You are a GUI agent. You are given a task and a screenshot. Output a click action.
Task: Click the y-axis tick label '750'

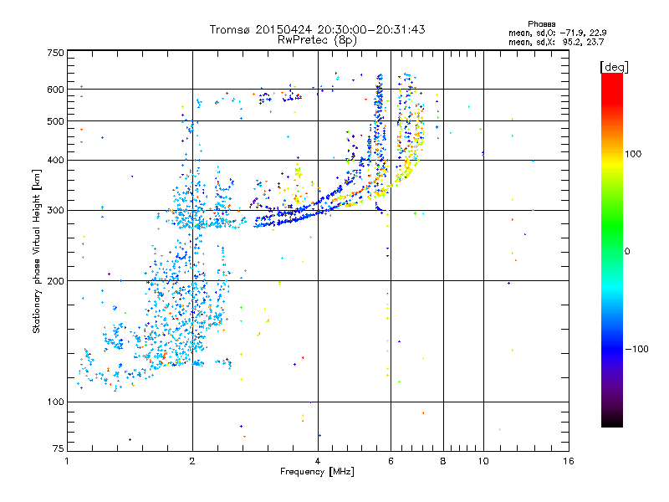tap(55, 53)
